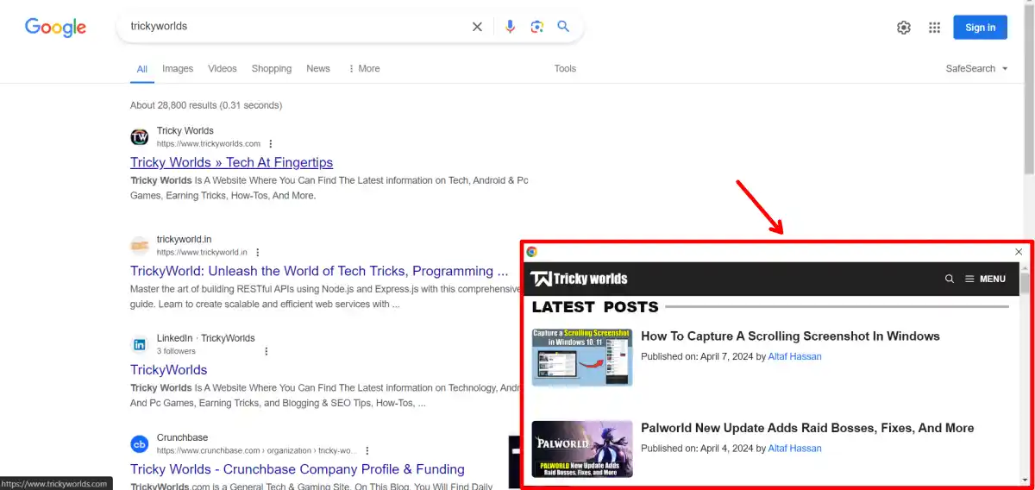
Task: Open Palworld New Update post title
Action: click(x=807, y=428)
